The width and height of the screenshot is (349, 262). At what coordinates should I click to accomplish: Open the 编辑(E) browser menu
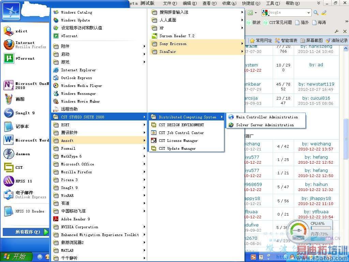tap(189, 3)
